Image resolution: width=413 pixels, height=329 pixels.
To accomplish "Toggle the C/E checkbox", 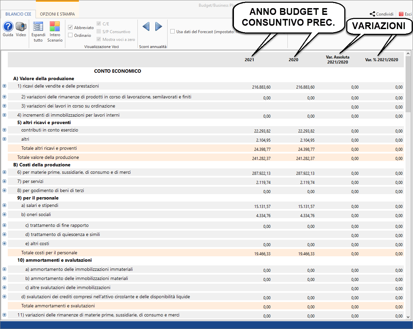I will coord(99,24).
